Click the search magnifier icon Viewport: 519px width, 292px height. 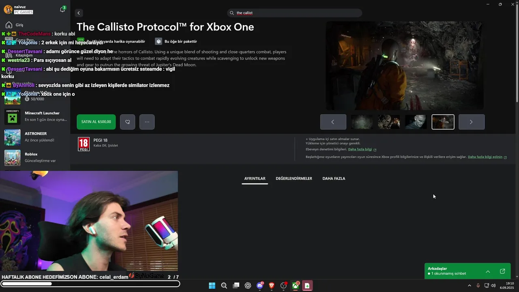pos(232,13)
